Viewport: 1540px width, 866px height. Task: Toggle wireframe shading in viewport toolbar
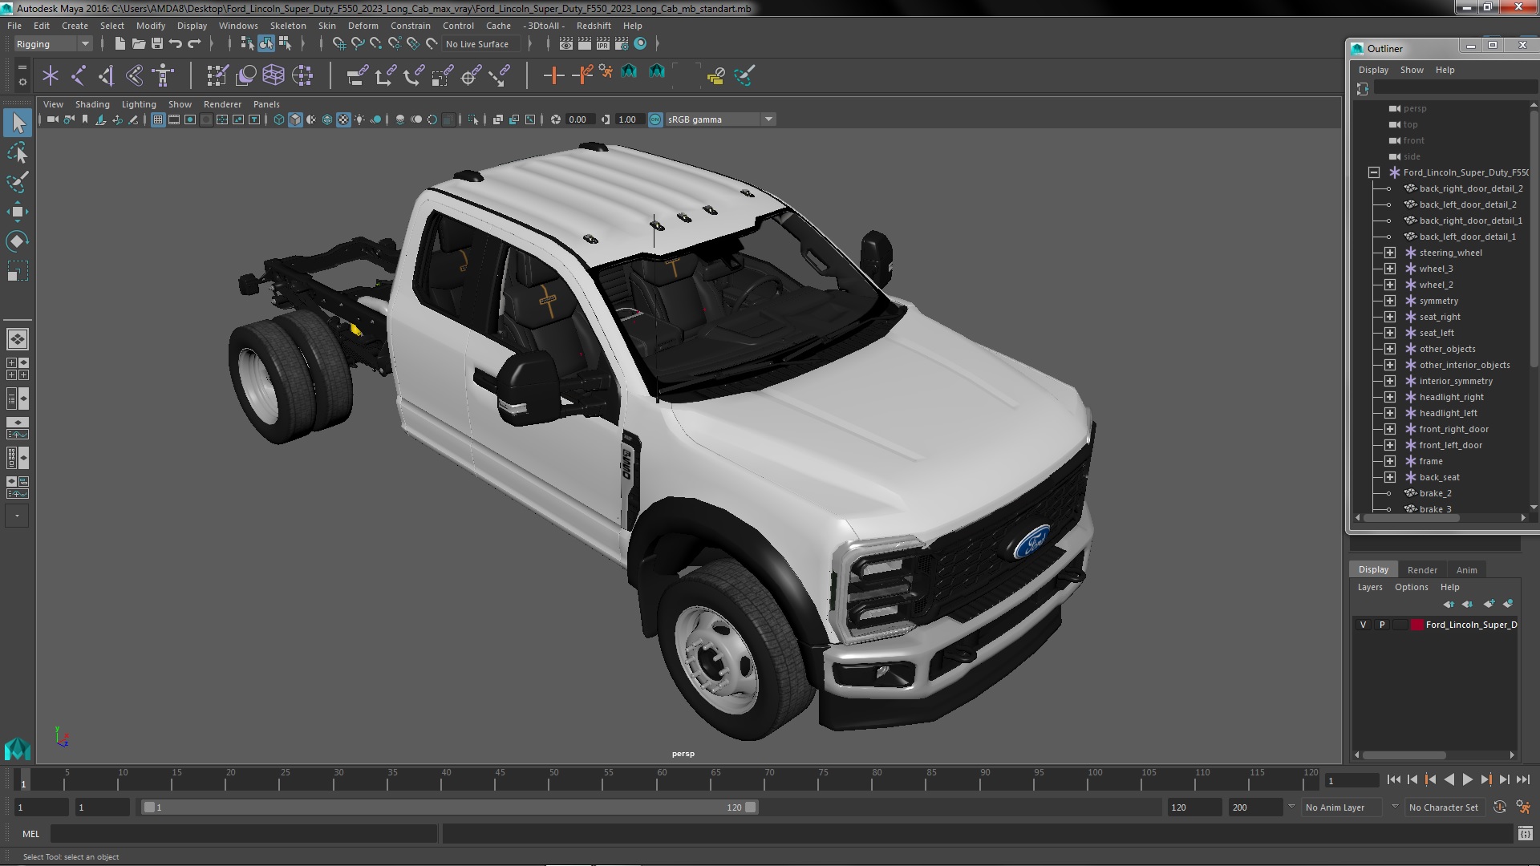[x=279, y=119]
